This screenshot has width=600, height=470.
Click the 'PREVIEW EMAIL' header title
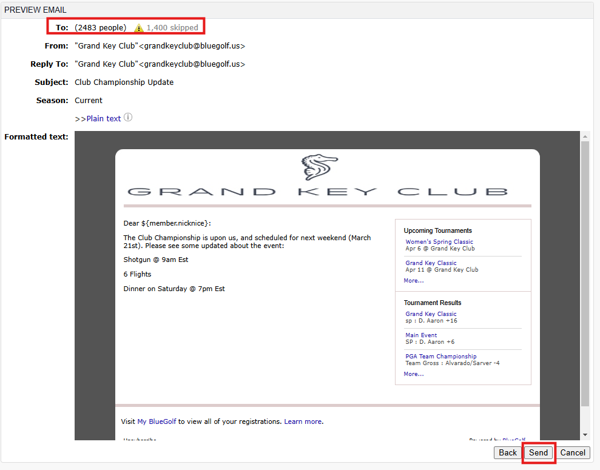coord(35,10)
